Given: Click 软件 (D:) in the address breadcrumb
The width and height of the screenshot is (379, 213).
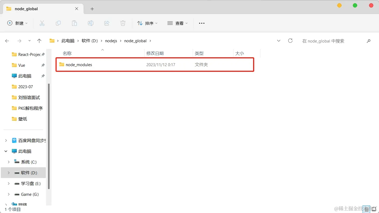Looking at the screenshot, I should tap(90, 41).
